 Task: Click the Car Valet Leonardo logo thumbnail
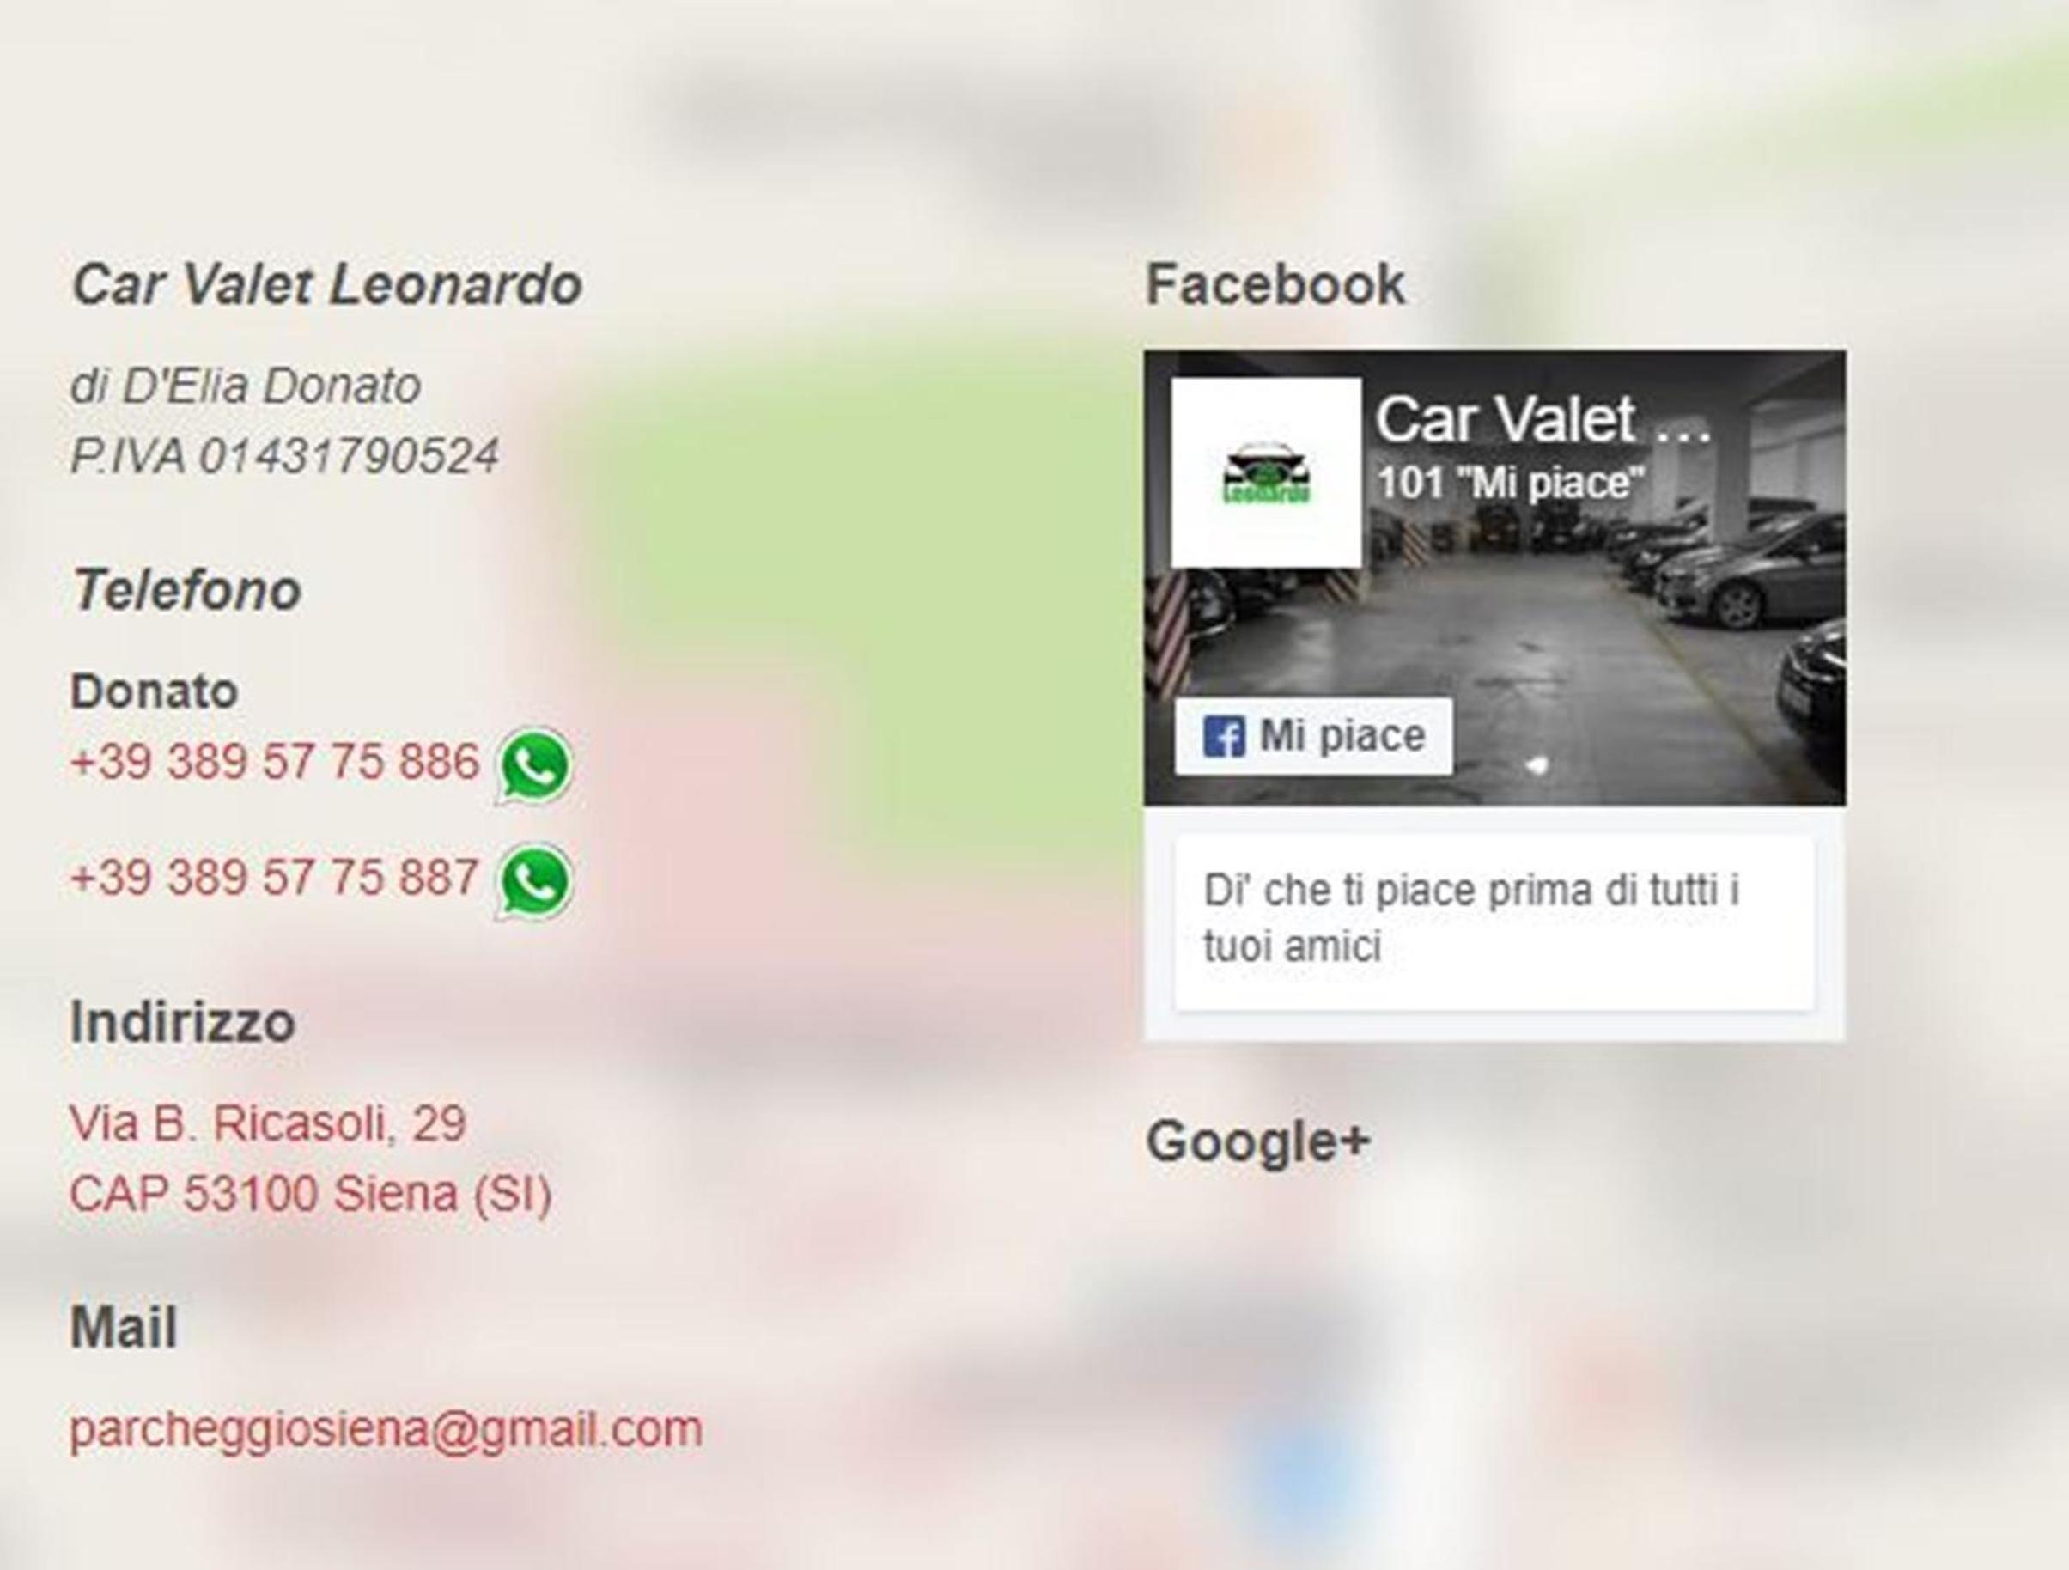pyautogui.click(x=1265, y=472)
